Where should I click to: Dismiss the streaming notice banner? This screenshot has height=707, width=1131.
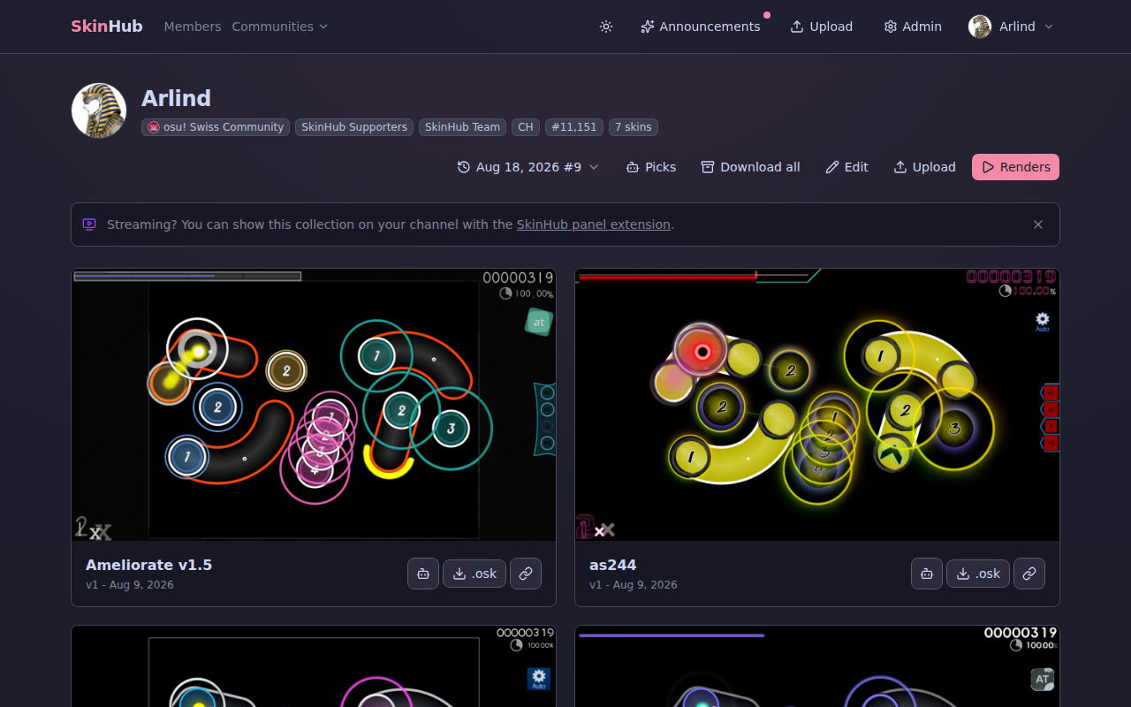[x=1038, y=224]
